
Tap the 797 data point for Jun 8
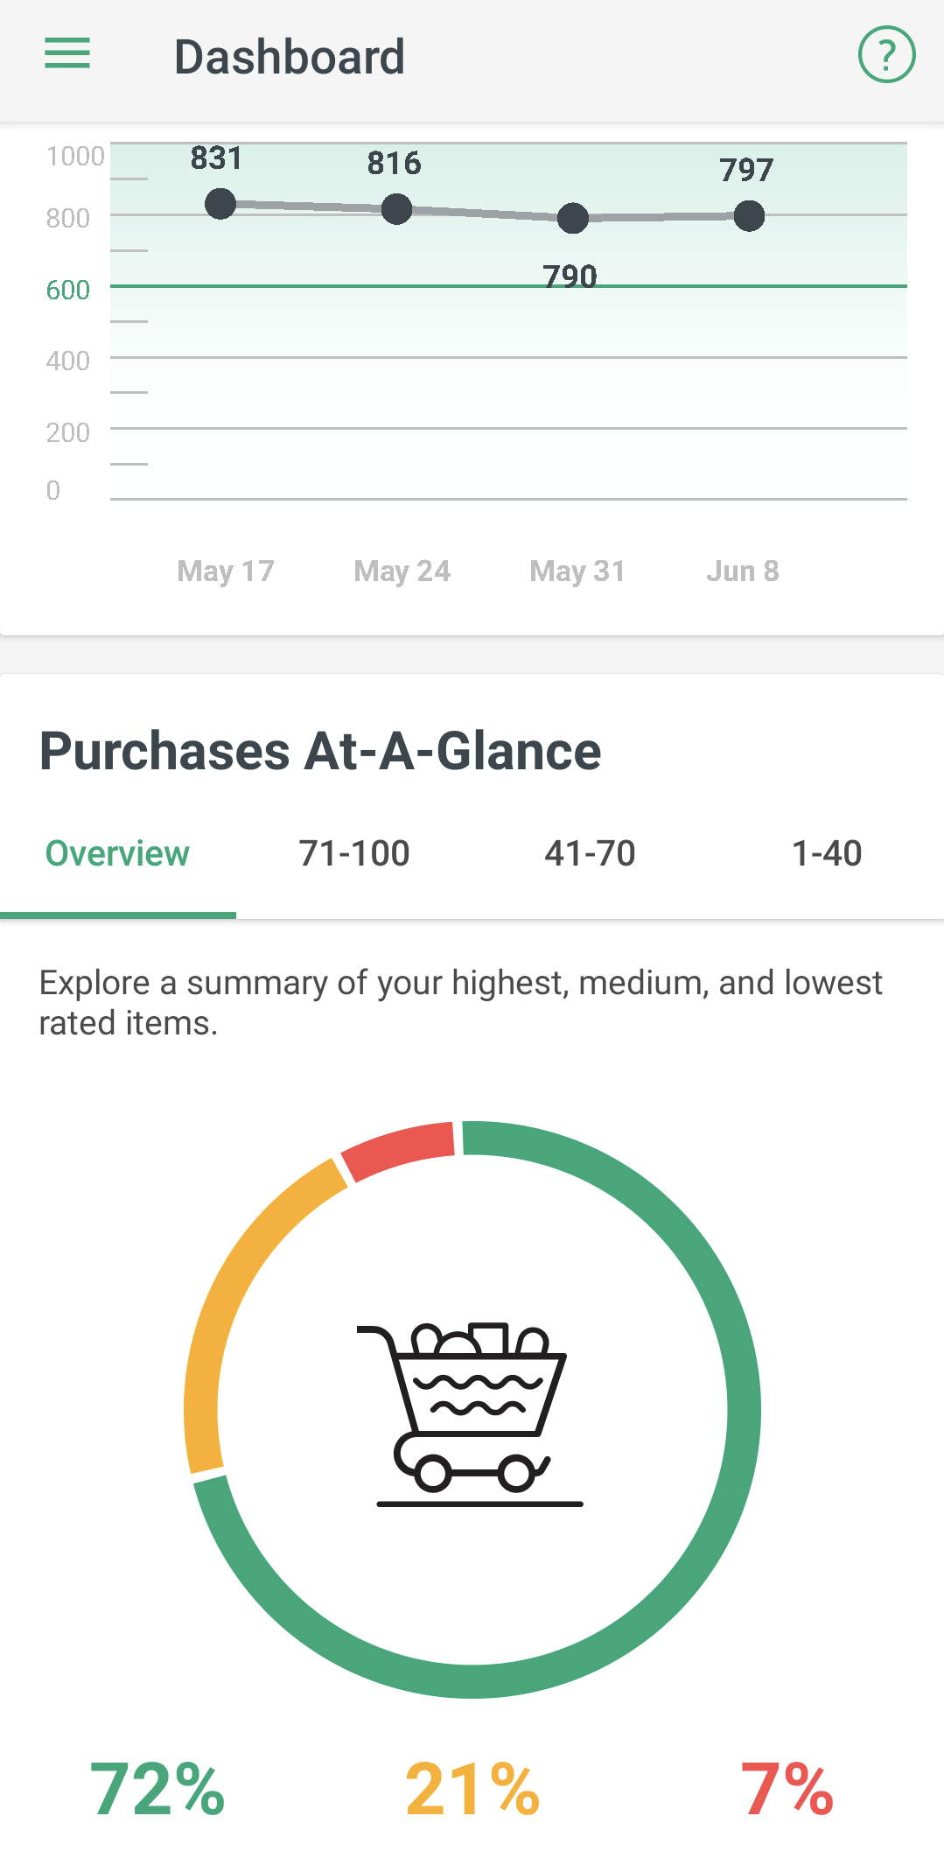tap(749, 215)
